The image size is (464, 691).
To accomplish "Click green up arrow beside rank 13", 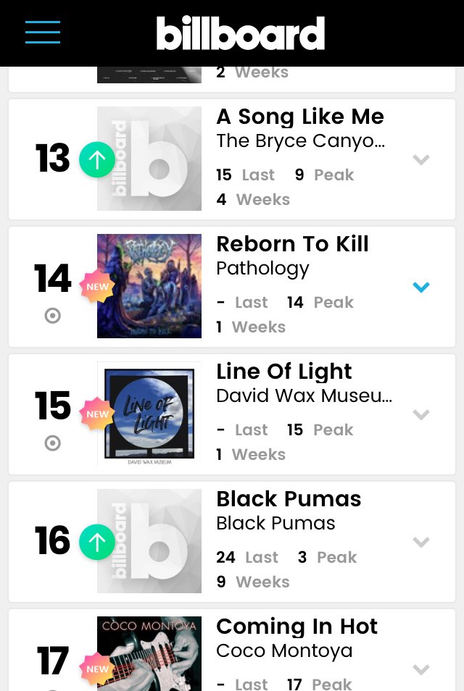I will coord(97,159).
